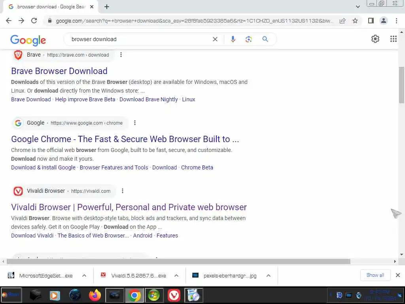Open Download Brave Nightly sitelink
Viewport: 405px width, 304px height.
(x=149, y=99)
